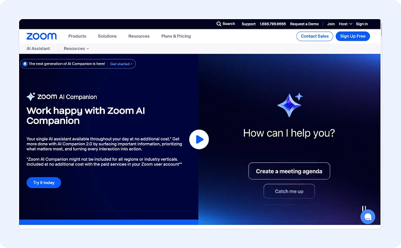Click the Try it today button
The width and height of the screenshot is (401, 248).
click(44, 182)
